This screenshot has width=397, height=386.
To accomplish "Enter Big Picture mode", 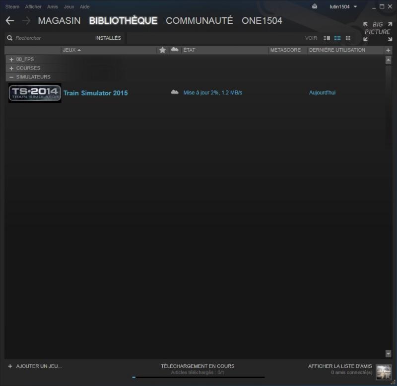I will point(378,32).
